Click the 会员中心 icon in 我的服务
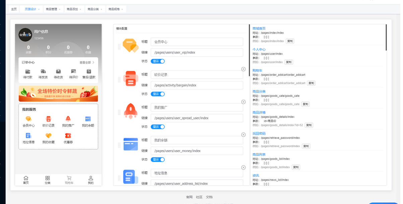Viewport: 403px width, 204px height. [28, 119]
